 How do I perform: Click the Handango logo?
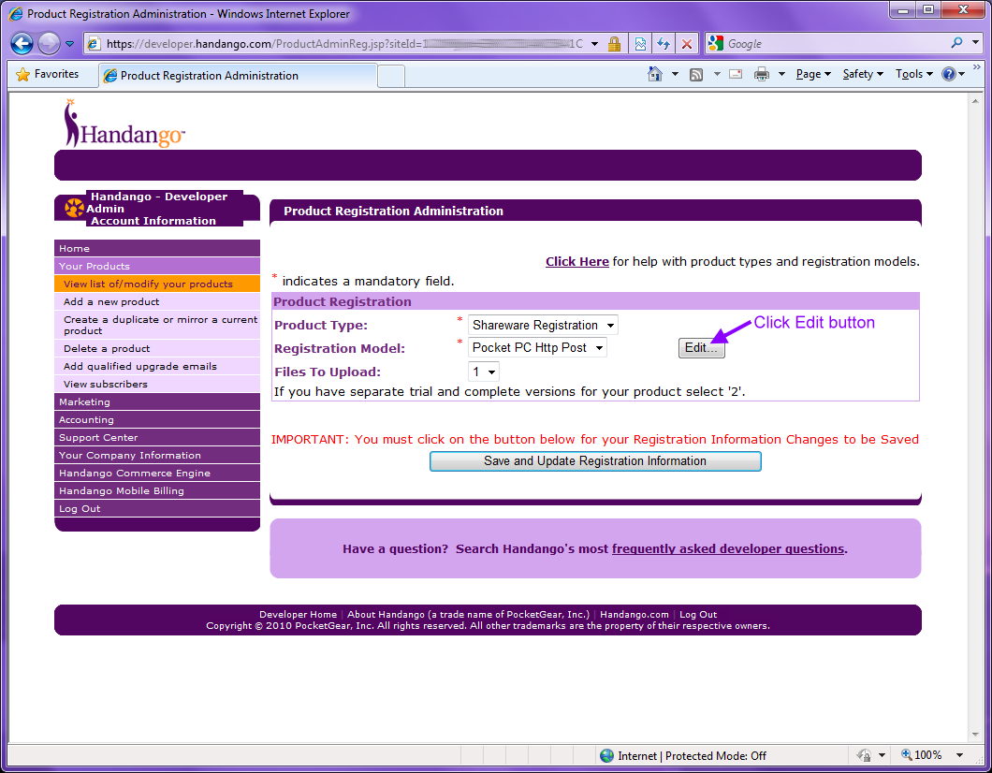click(124, 124)
